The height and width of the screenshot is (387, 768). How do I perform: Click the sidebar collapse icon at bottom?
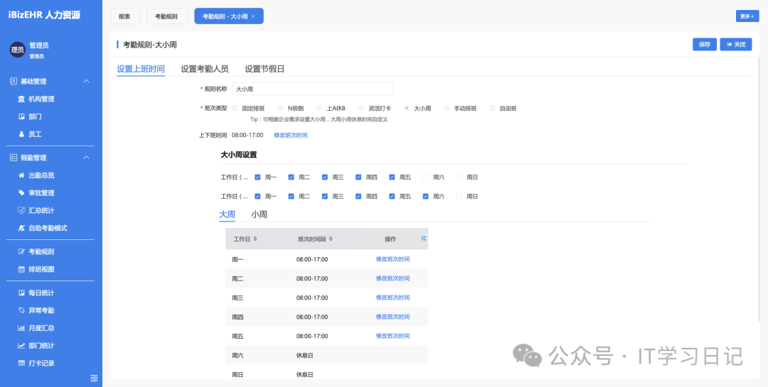[x=94, y=378]
